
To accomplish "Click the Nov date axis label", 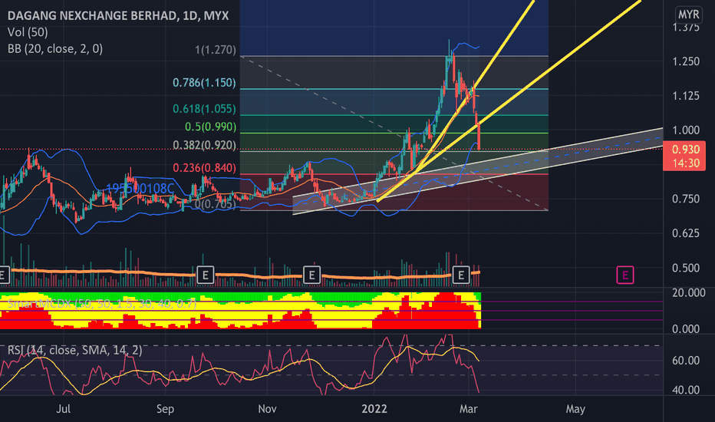I will point(267,409).
